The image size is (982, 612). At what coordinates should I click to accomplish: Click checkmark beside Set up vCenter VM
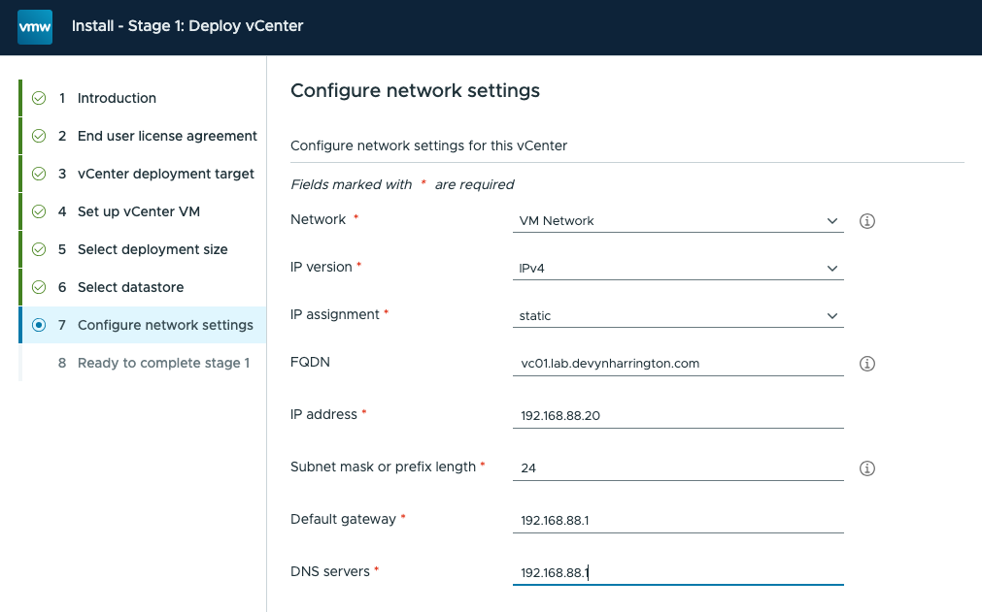coord(39,211)
